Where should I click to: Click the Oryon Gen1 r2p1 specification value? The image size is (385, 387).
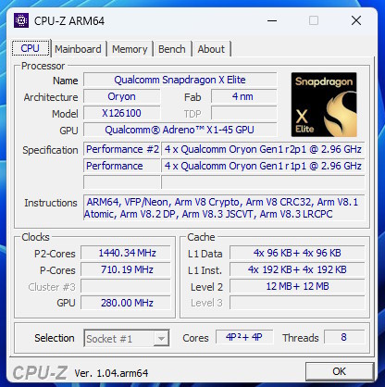coord(263,149)
